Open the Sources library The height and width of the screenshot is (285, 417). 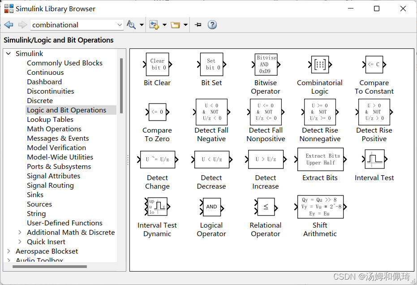(39, 204)
